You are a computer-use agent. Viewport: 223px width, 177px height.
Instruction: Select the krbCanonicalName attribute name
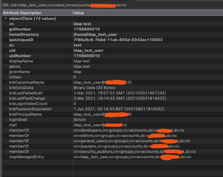pyautogui.click(x=27, y=82)
